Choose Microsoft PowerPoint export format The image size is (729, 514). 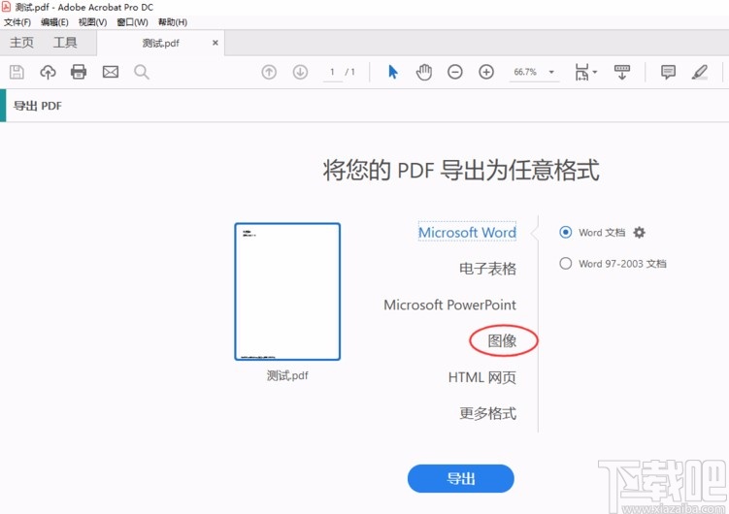pyautogui.click(x=450, y=305)
